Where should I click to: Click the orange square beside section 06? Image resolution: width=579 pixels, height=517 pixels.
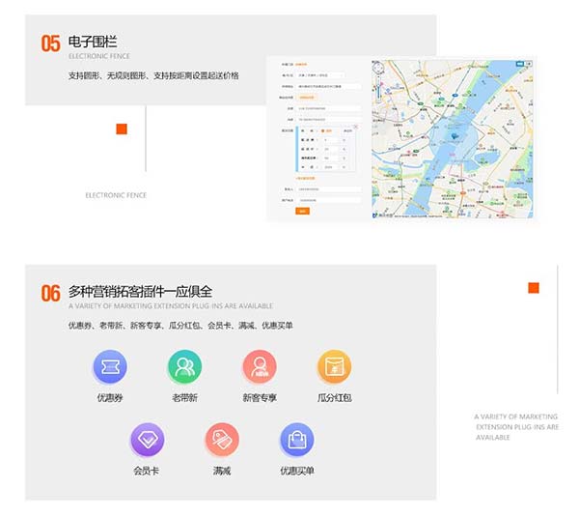[x=534, y=288]
